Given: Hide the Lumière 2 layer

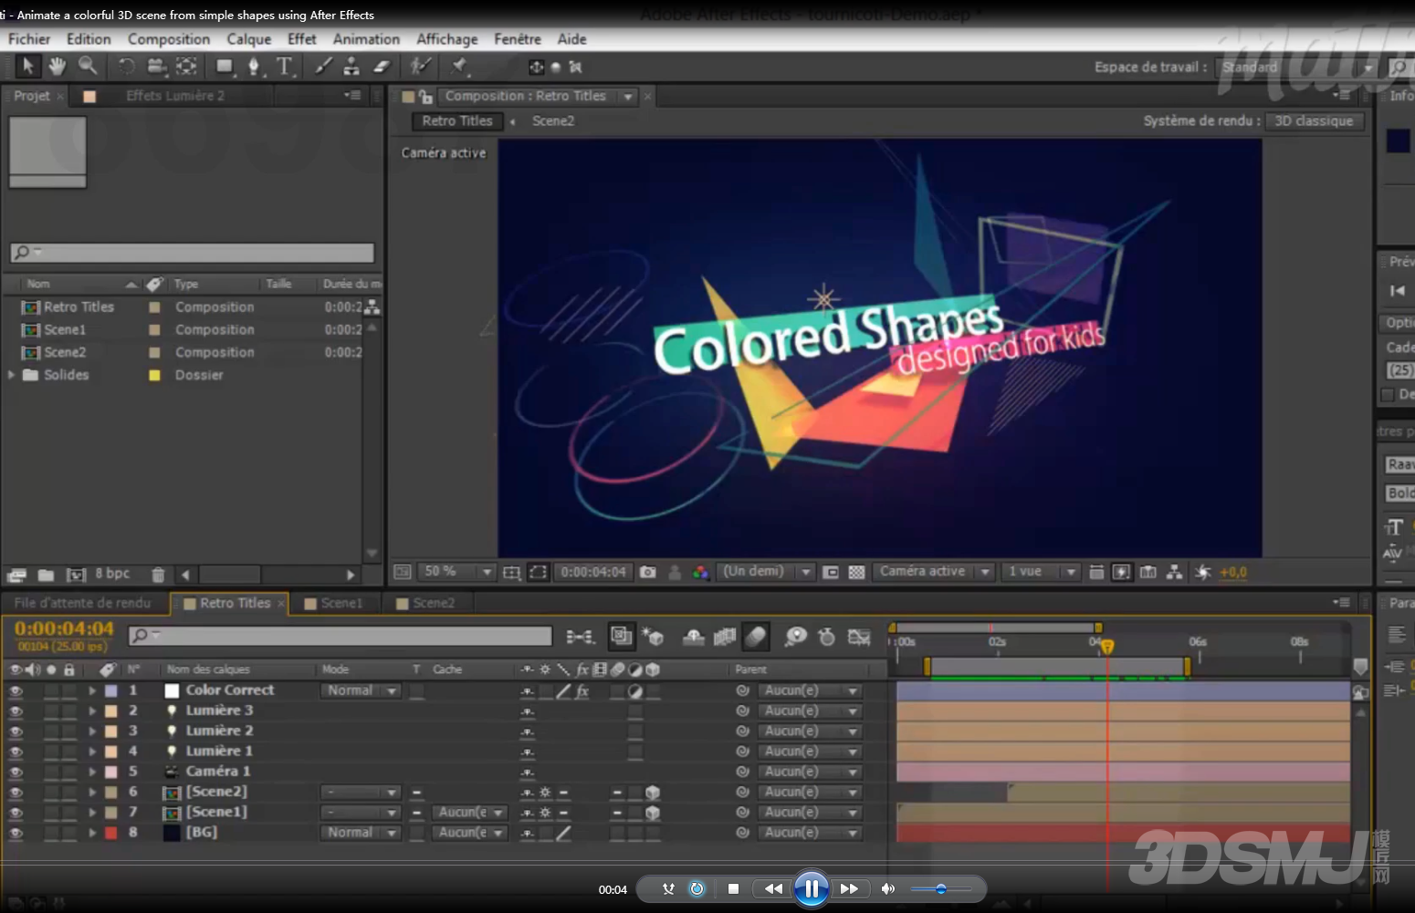Looking at the screenshot, I should click(x=16, y=731).
